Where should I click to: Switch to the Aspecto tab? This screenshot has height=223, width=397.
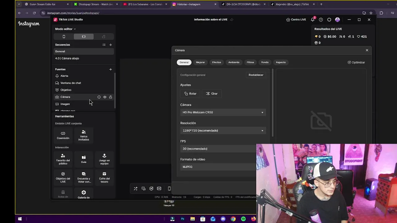tap(281, 62)
